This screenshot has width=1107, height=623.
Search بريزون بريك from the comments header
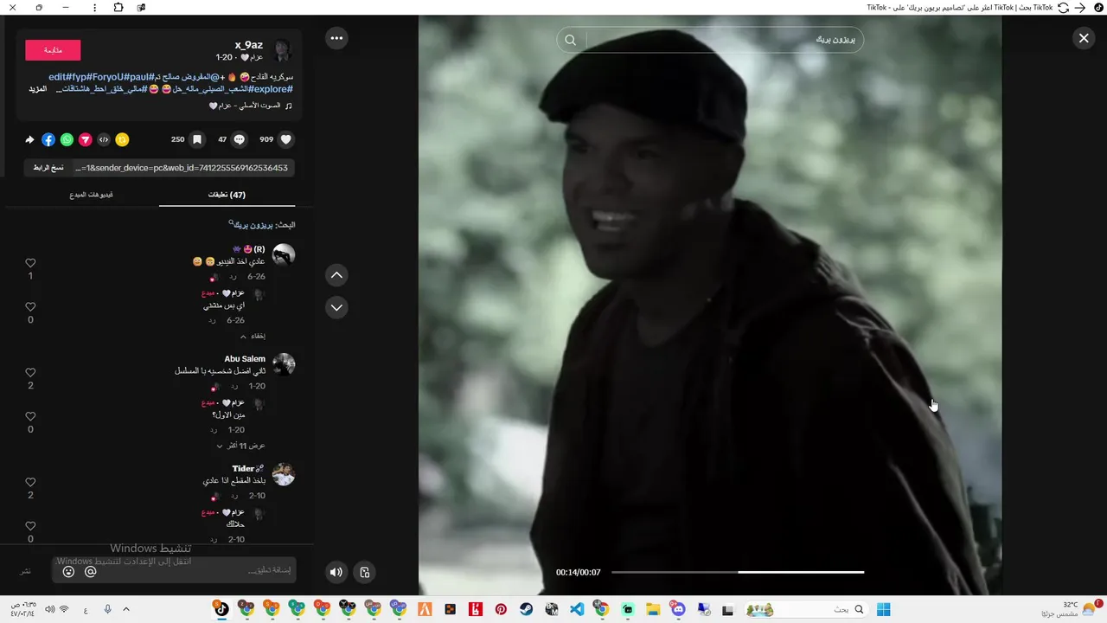(253, 224)
